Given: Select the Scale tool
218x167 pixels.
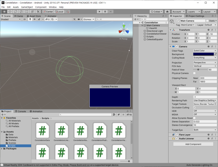Looking at the screenshot, I should click(x=21, y=12).
